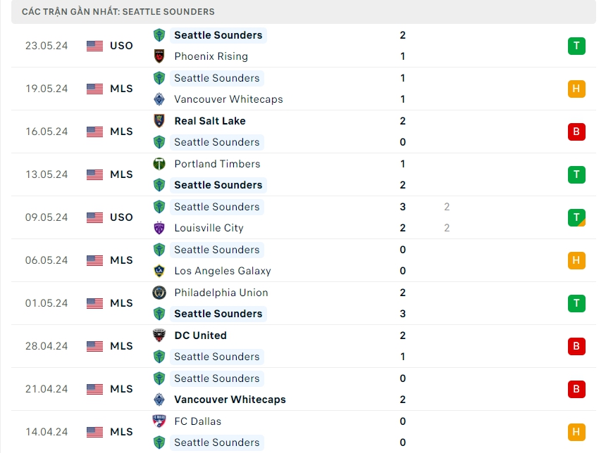The height and width of the screenshot is (453, 606).
Task: Click the Real Salt Lake team name
Action: [210, 121]
